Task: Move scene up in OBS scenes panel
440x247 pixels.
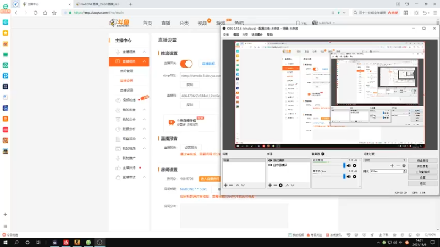Action: pyautogui.click(x=238, y=185)
